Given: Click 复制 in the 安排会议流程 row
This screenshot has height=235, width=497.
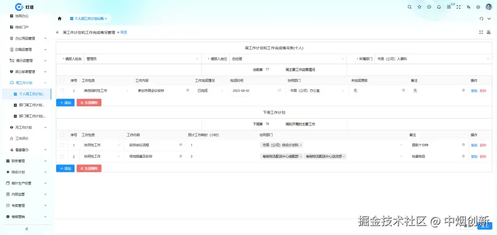Looking at the screenshot, I should (x=474, y=145).
